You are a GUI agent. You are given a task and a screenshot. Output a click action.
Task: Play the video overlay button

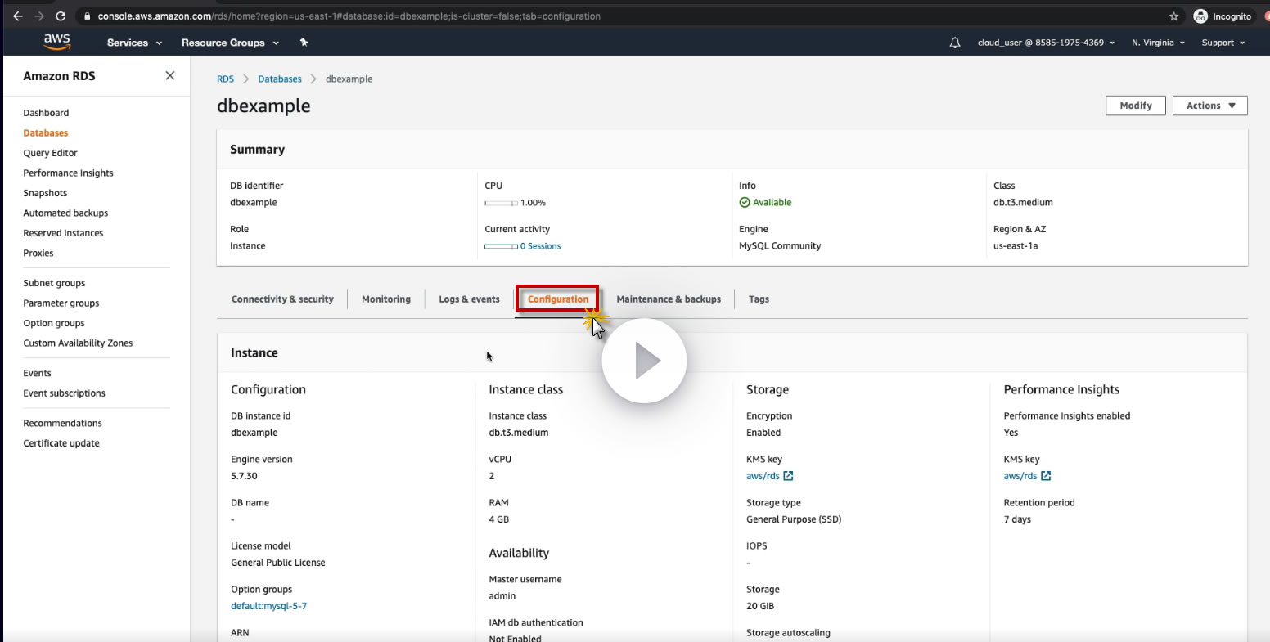tap(644, 361)
